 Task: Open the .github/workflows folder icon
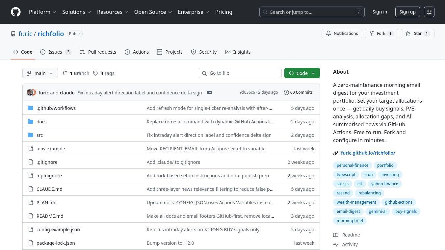(31, 108)
